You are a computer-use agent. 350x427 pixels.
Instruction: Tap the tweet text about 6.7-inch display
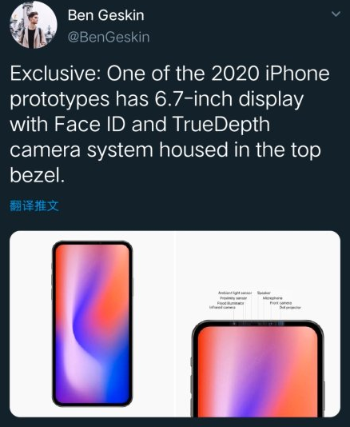(x=170, y=125)
